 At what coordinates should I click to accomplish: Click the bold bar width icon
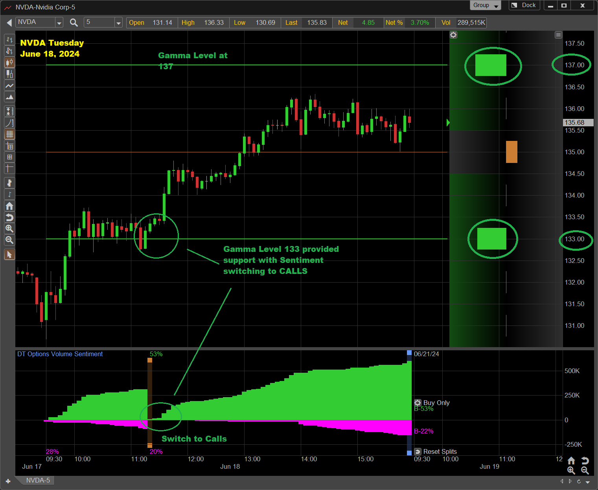(9, 183)
